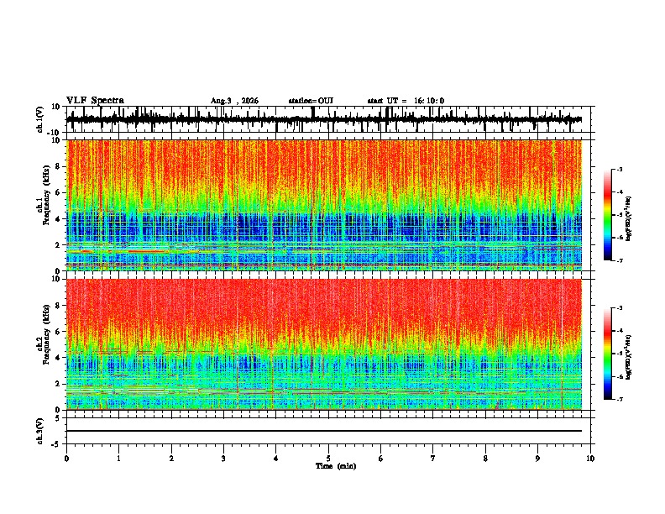Click the "4" tick on the time axis

tap(276, 459)
